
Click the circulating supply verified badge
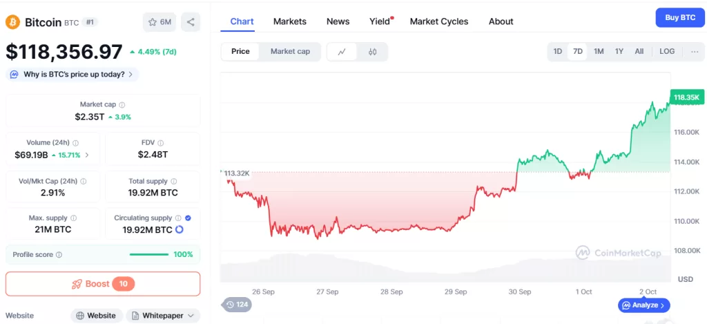pos(188,218)
